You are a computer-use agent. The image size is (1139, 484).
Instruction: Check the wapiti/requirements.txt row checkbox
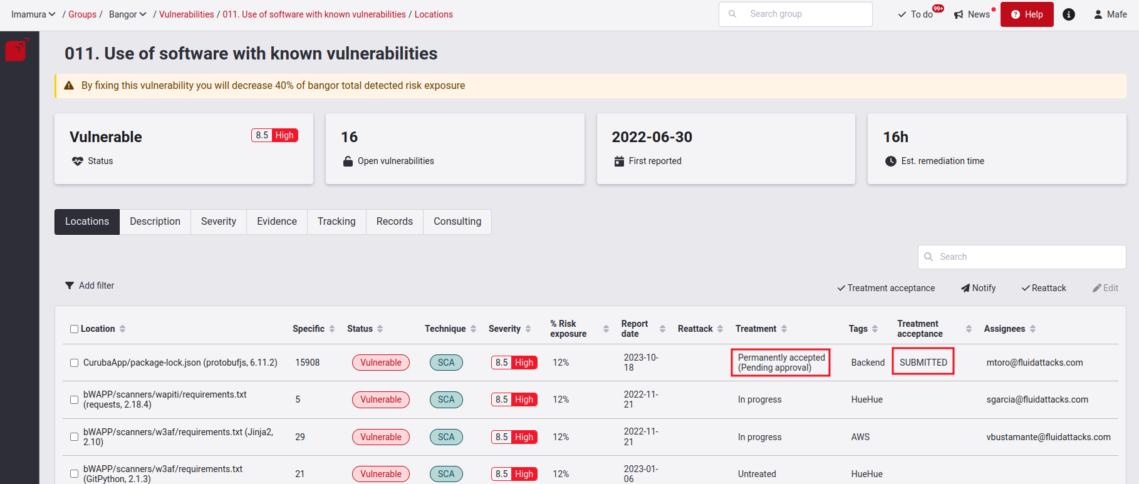click(74, 399)
